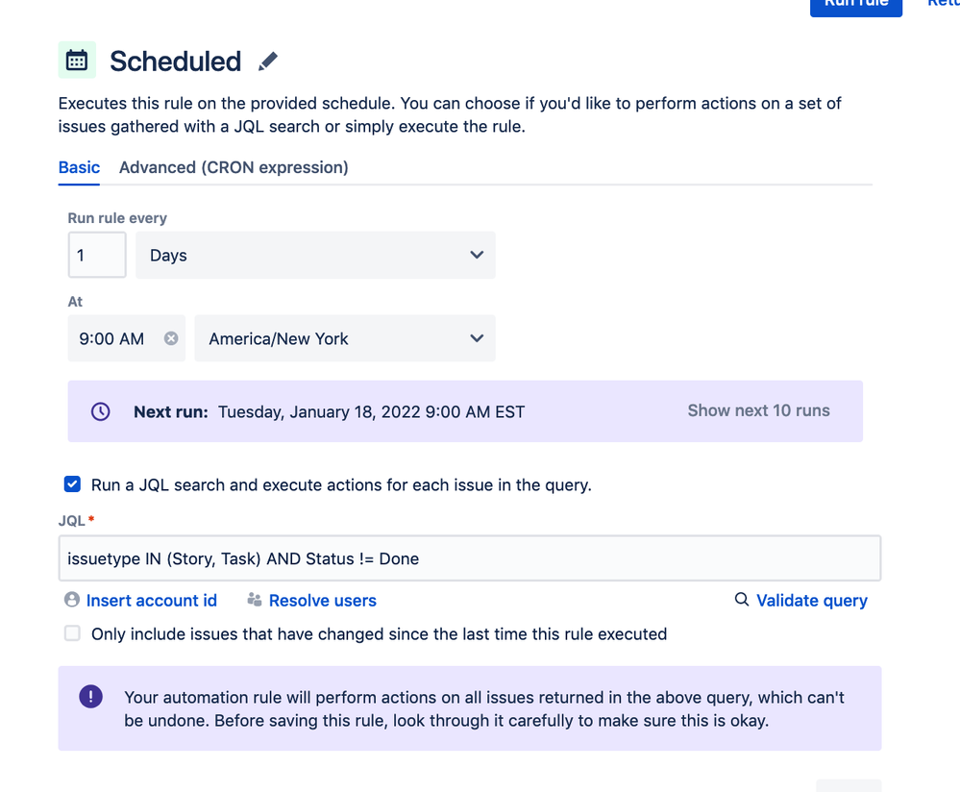This screenshot has height=792, width=960.
Task: Click Show next 10 runs
Action: coord(758,410)
